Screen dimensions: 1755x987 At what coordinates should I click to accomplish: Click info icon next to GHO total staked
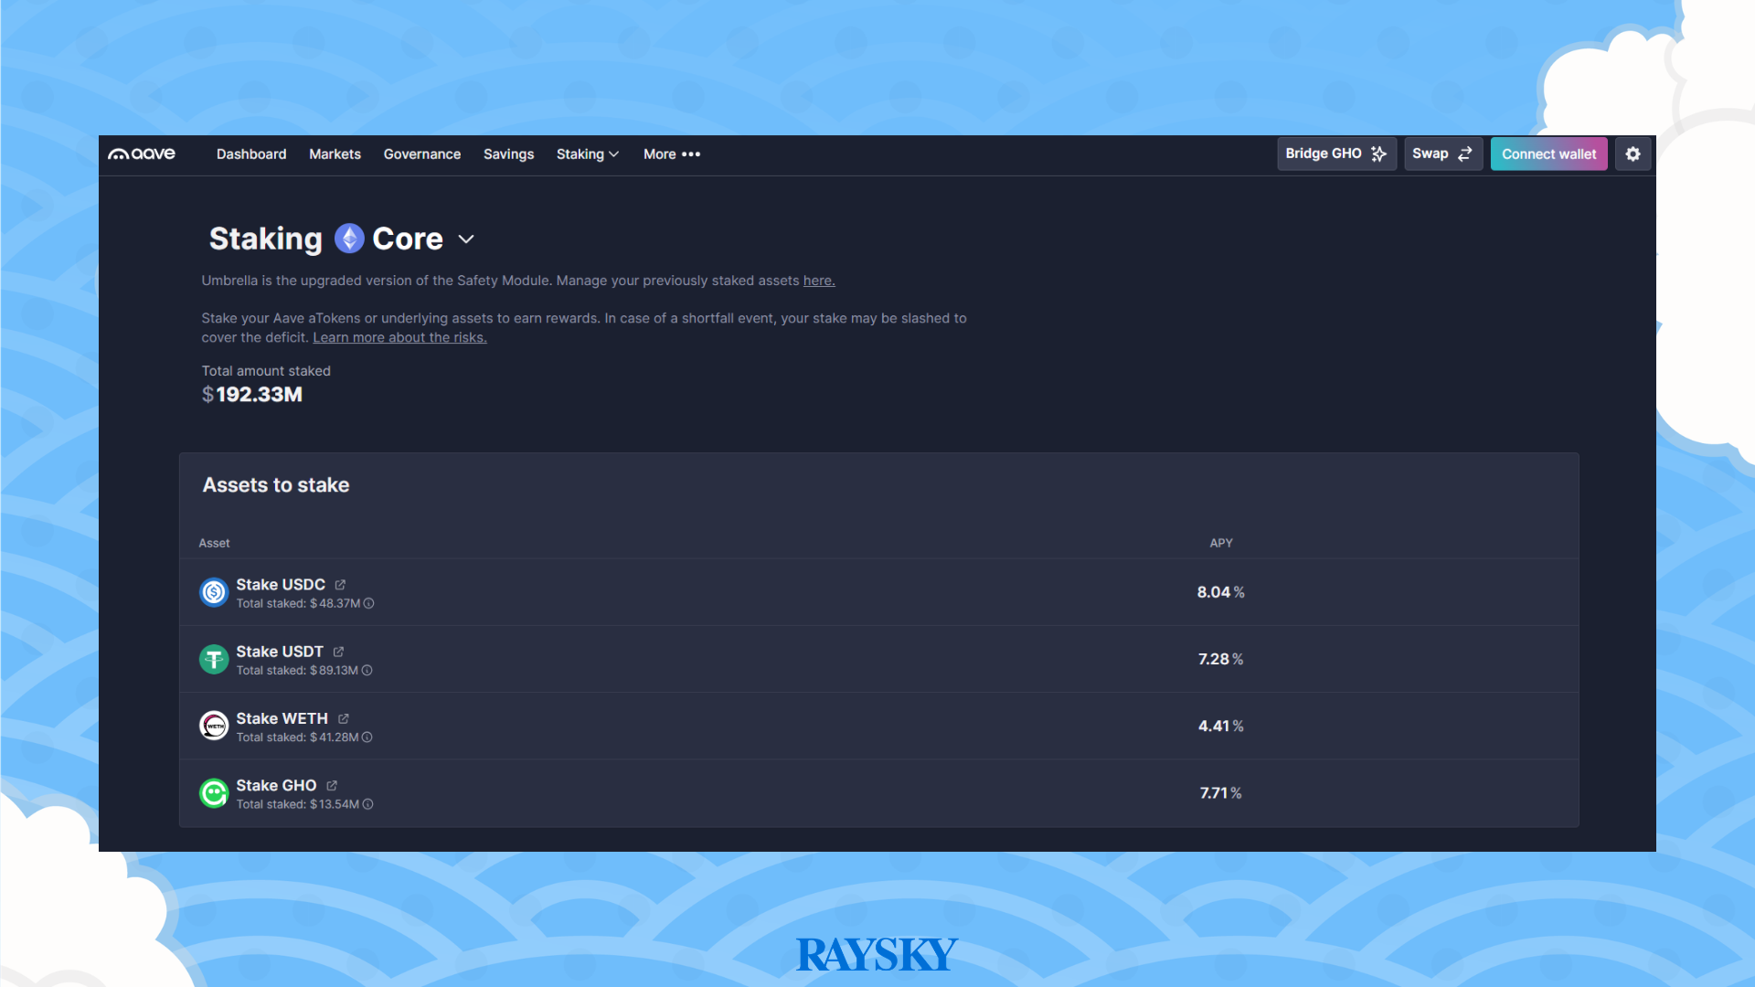(x=367, y=804)
